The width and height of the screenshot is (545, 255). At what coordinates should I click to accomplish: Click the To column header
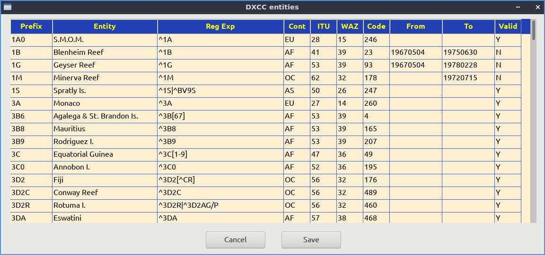(x=468, y=26)
